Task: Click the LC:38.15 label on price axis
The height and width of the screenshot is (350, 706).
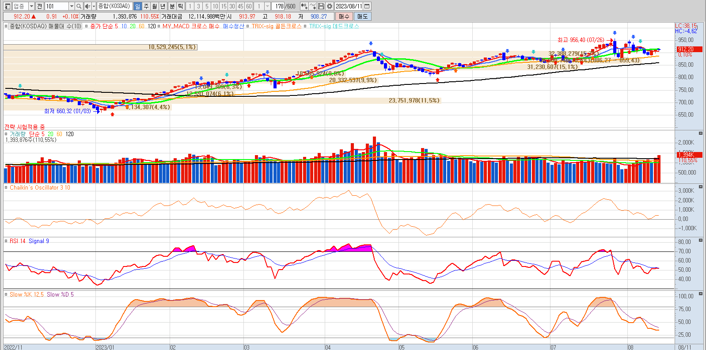Action: point(687,26)
